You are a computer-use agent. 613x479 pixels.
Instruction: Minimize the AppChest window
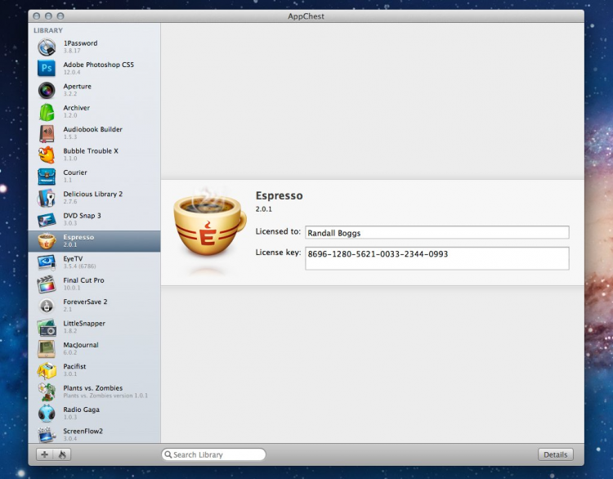[x=48, y=16]
